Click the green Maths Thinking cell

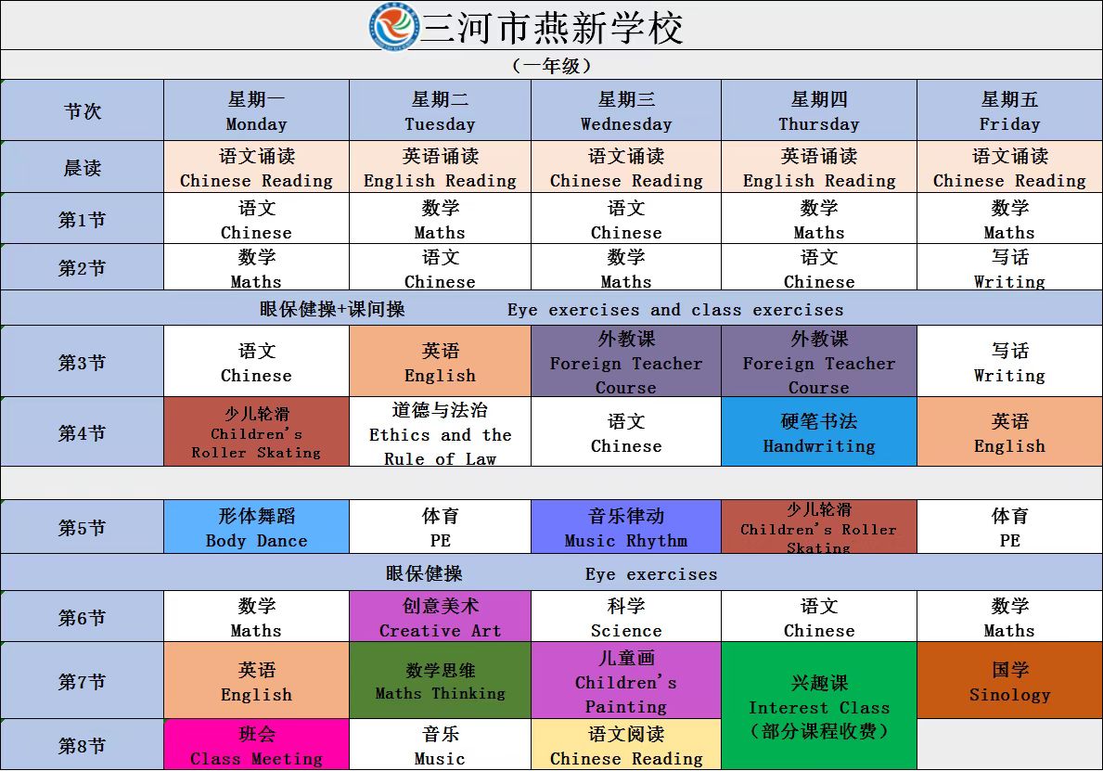(x=440, y=682)
